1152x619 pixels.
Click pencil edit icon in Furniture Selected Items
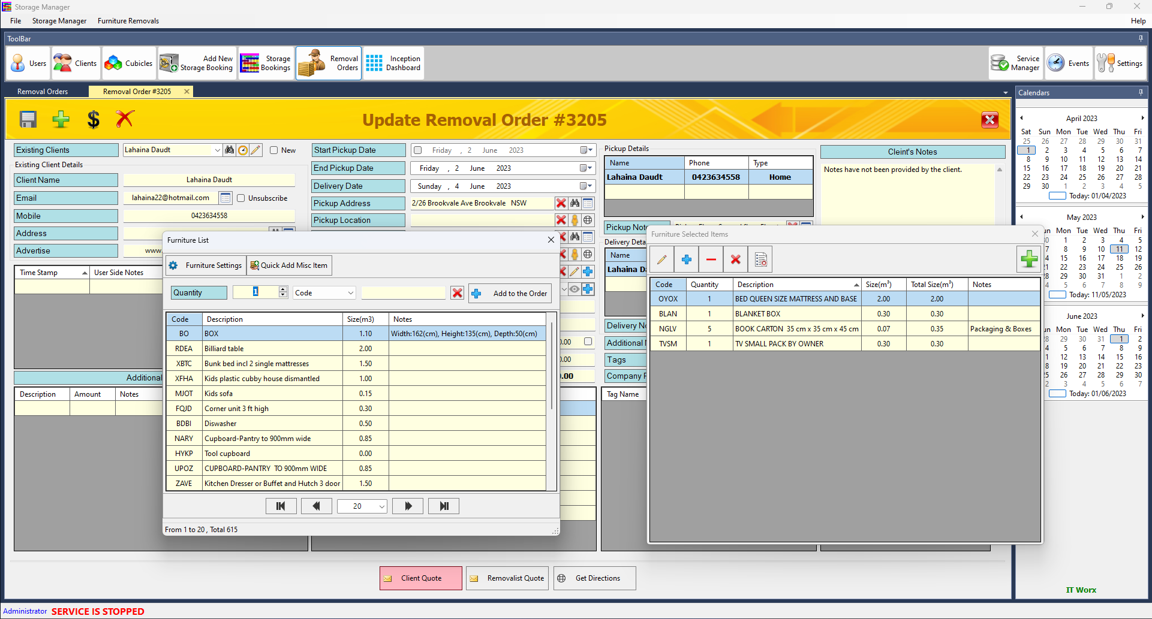tap(662, 259)
